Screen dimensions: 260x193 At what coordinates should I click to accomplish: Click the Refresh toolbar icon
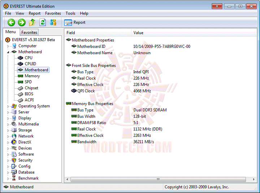point(43,22)
